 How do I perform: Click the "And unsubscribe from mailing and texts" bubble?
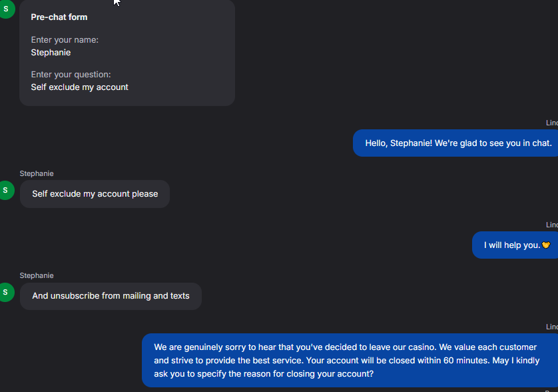pyautogui.click(x=111, y=296)
